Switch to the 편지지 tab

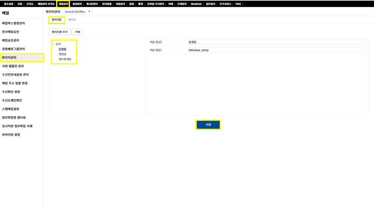pos(72,20)
